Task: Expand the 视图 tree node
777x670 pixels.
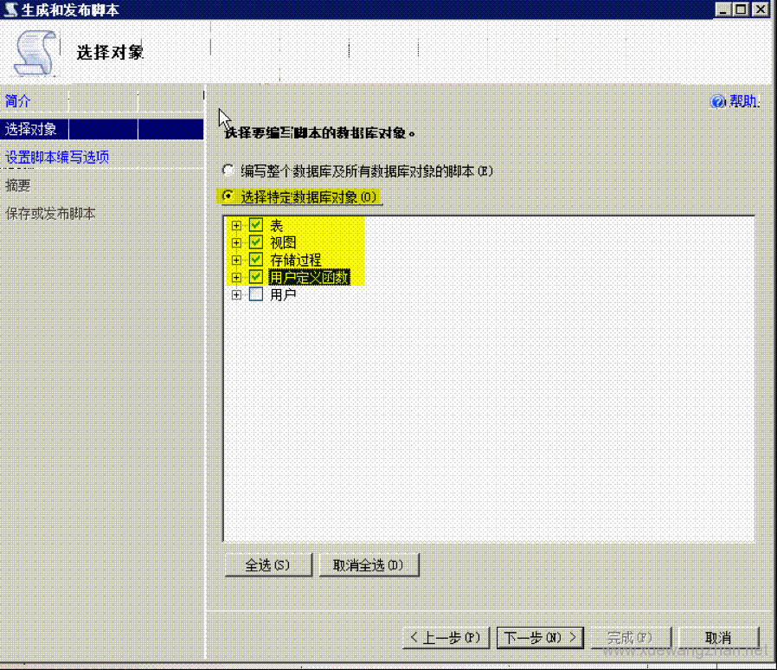Action: pos(236,242)
